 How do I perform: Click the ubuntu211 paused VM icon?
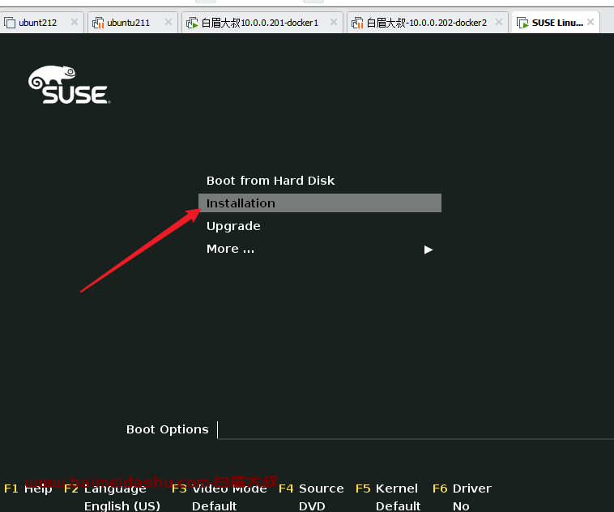point(98,23)
